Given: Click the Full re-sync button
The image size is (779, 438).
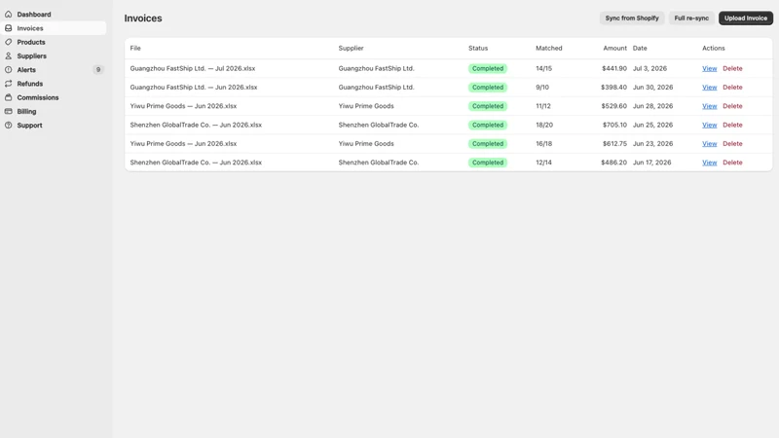Looking at the screenshot, I should 691,18.
